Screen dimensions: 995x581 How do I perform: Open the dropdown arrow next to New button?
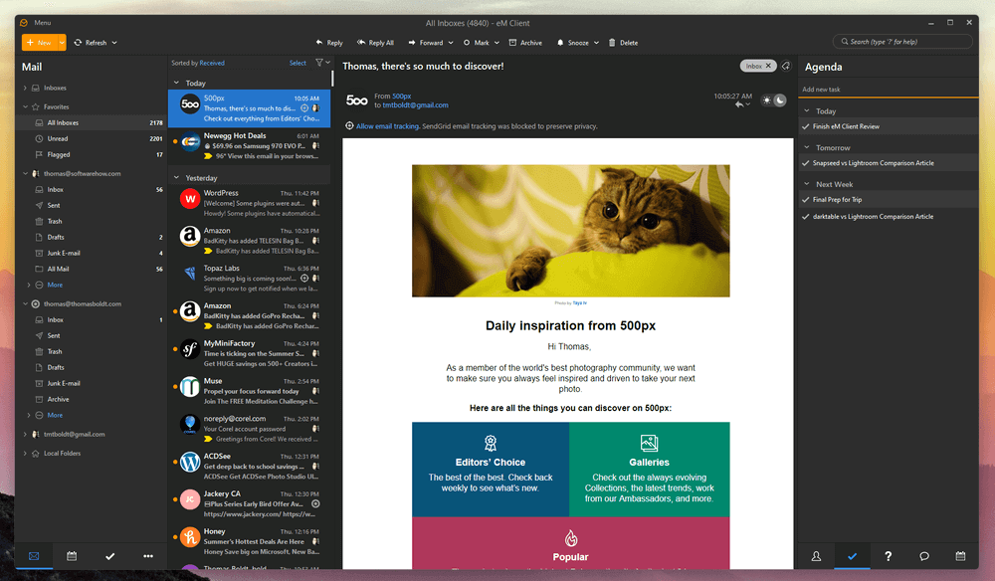62,43
